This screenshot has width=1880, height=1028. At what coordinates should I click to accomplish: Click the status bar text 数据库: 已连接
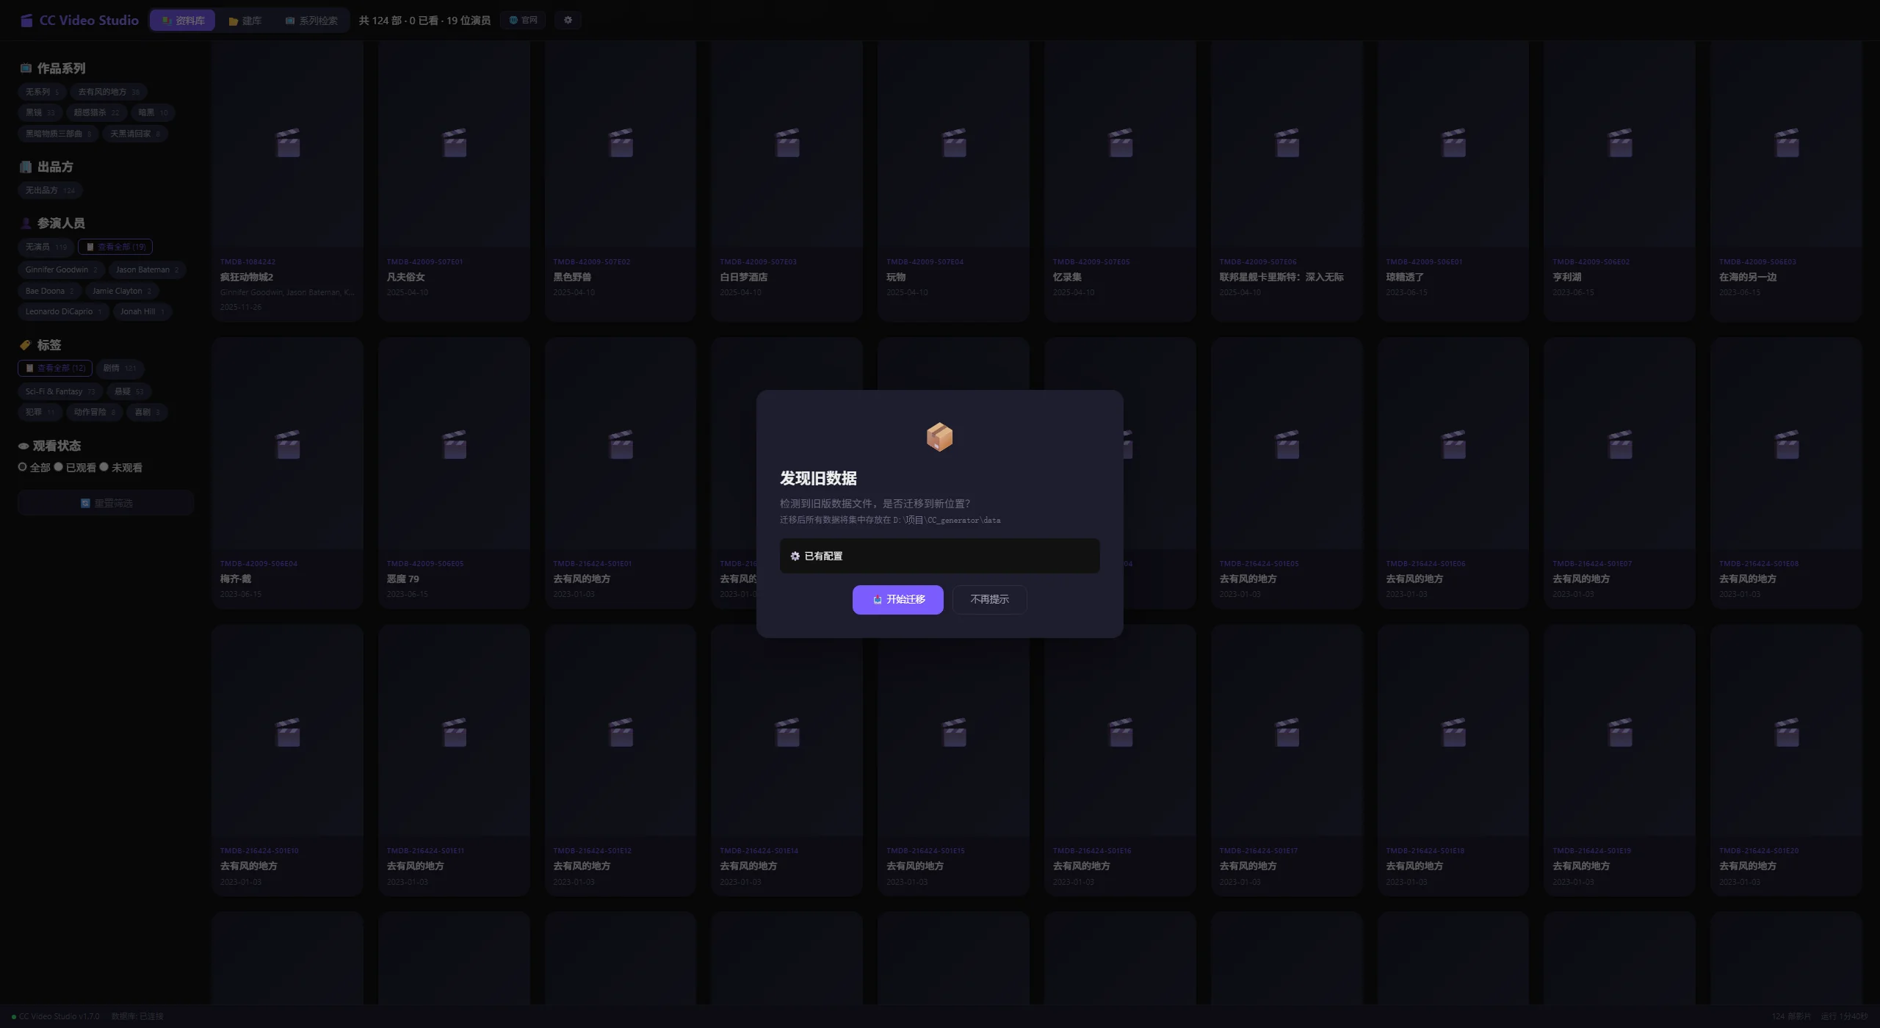coord(137,1016)
